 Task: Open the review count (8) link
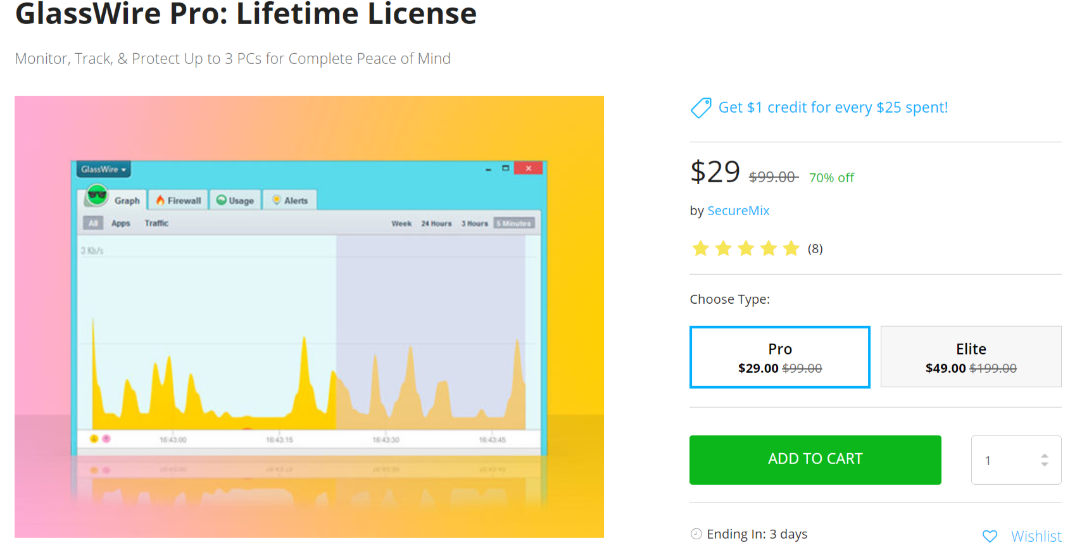click(815, 249)
